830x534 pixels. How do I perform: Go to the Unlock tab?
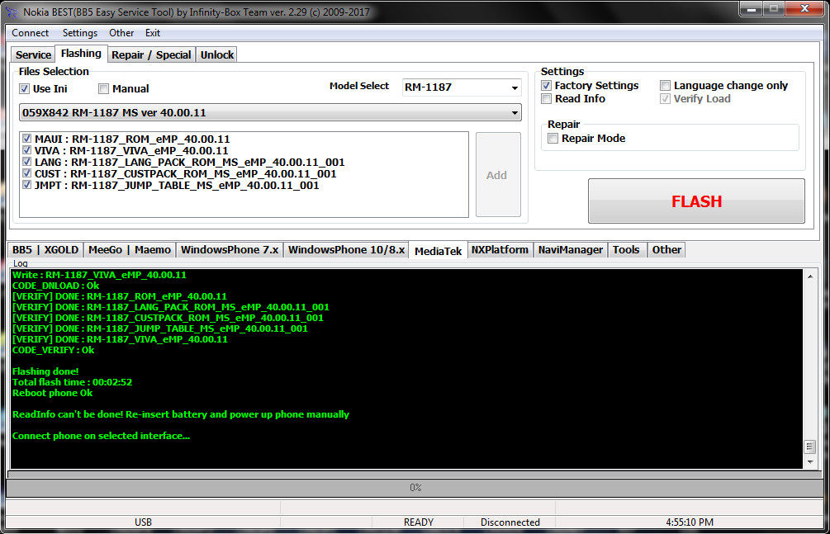[x=217, y=55]
